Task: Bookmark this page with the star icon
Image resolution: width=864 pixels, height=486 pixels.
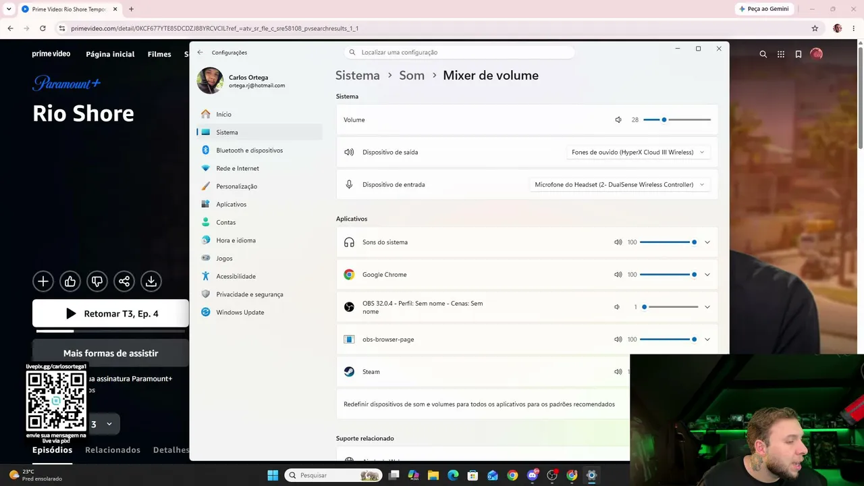Action: click(x=815, y=28)
